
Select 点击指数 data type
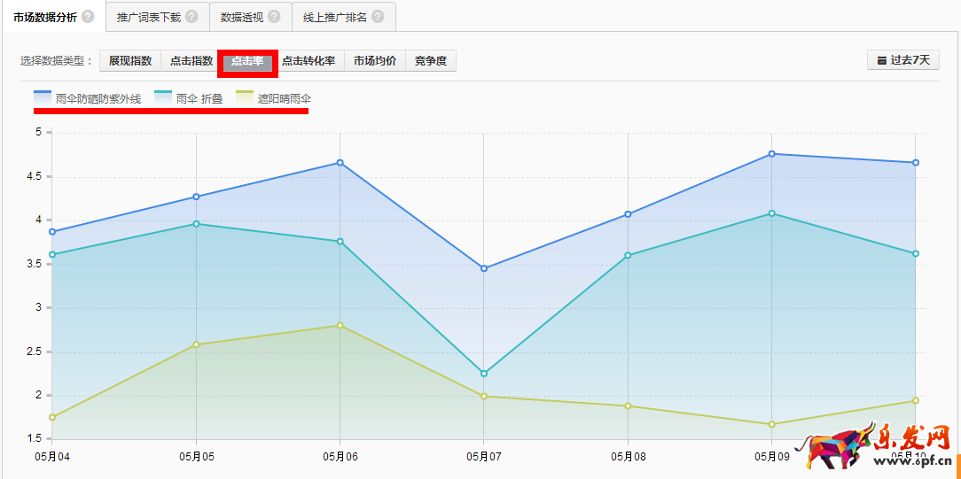191,61
